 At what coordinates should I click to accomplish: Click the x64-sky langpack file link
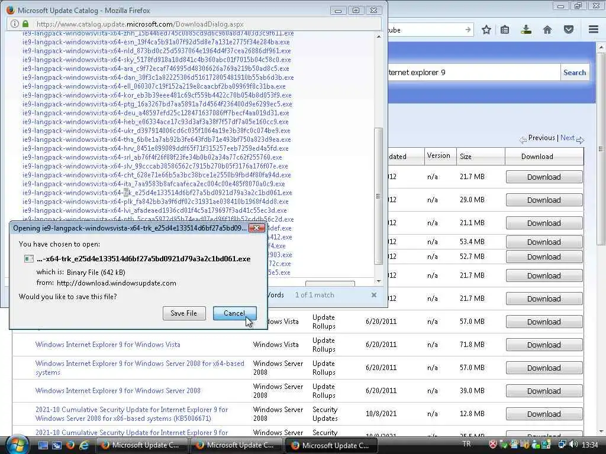point(156,60)
